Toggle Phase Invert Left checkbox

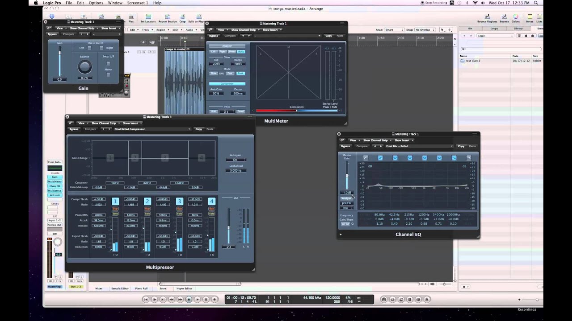[89, 48]
